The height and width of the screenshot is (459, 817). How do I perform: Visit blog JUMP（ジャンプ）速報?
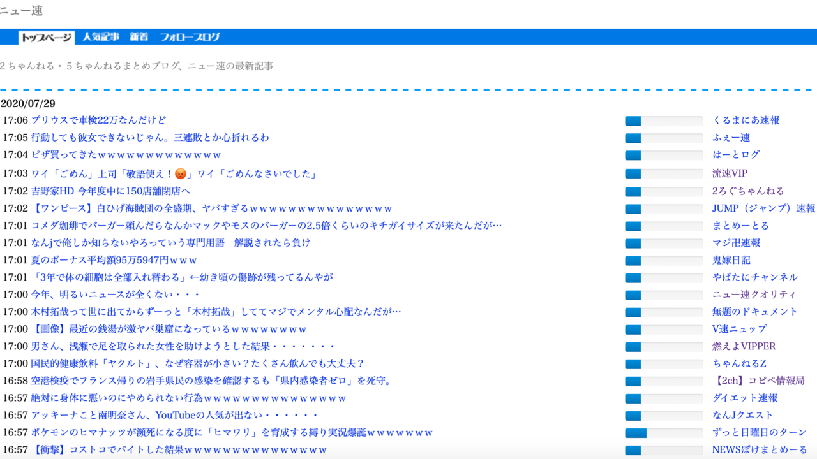(764, 208)
